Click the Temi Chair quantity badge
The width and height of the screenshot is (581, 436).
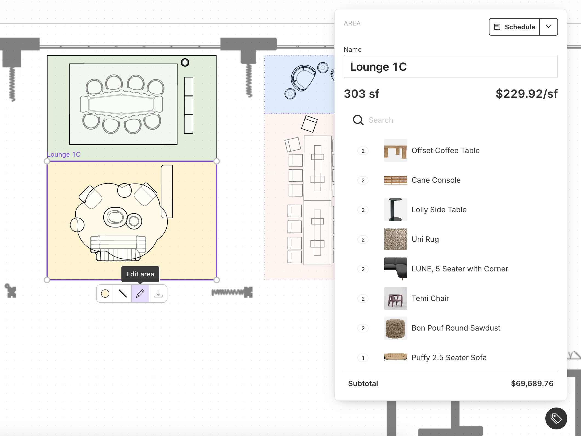pos(363,299)
